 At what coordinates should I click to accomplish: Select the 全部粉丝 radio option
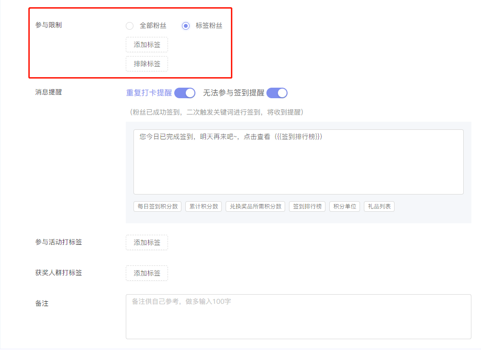pyautogui.click(x=130, y=26)
